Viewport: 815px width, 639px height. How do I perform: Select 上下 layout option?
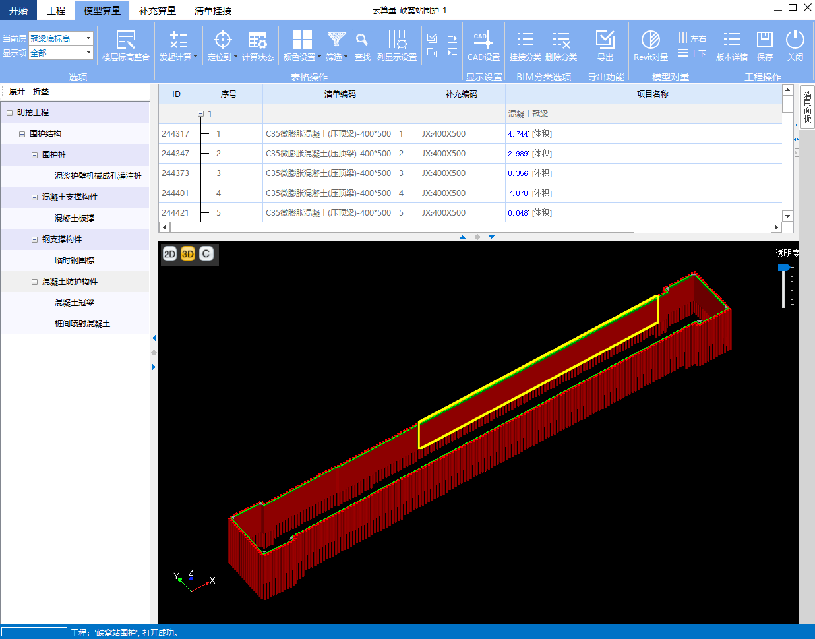pos(692,53)
